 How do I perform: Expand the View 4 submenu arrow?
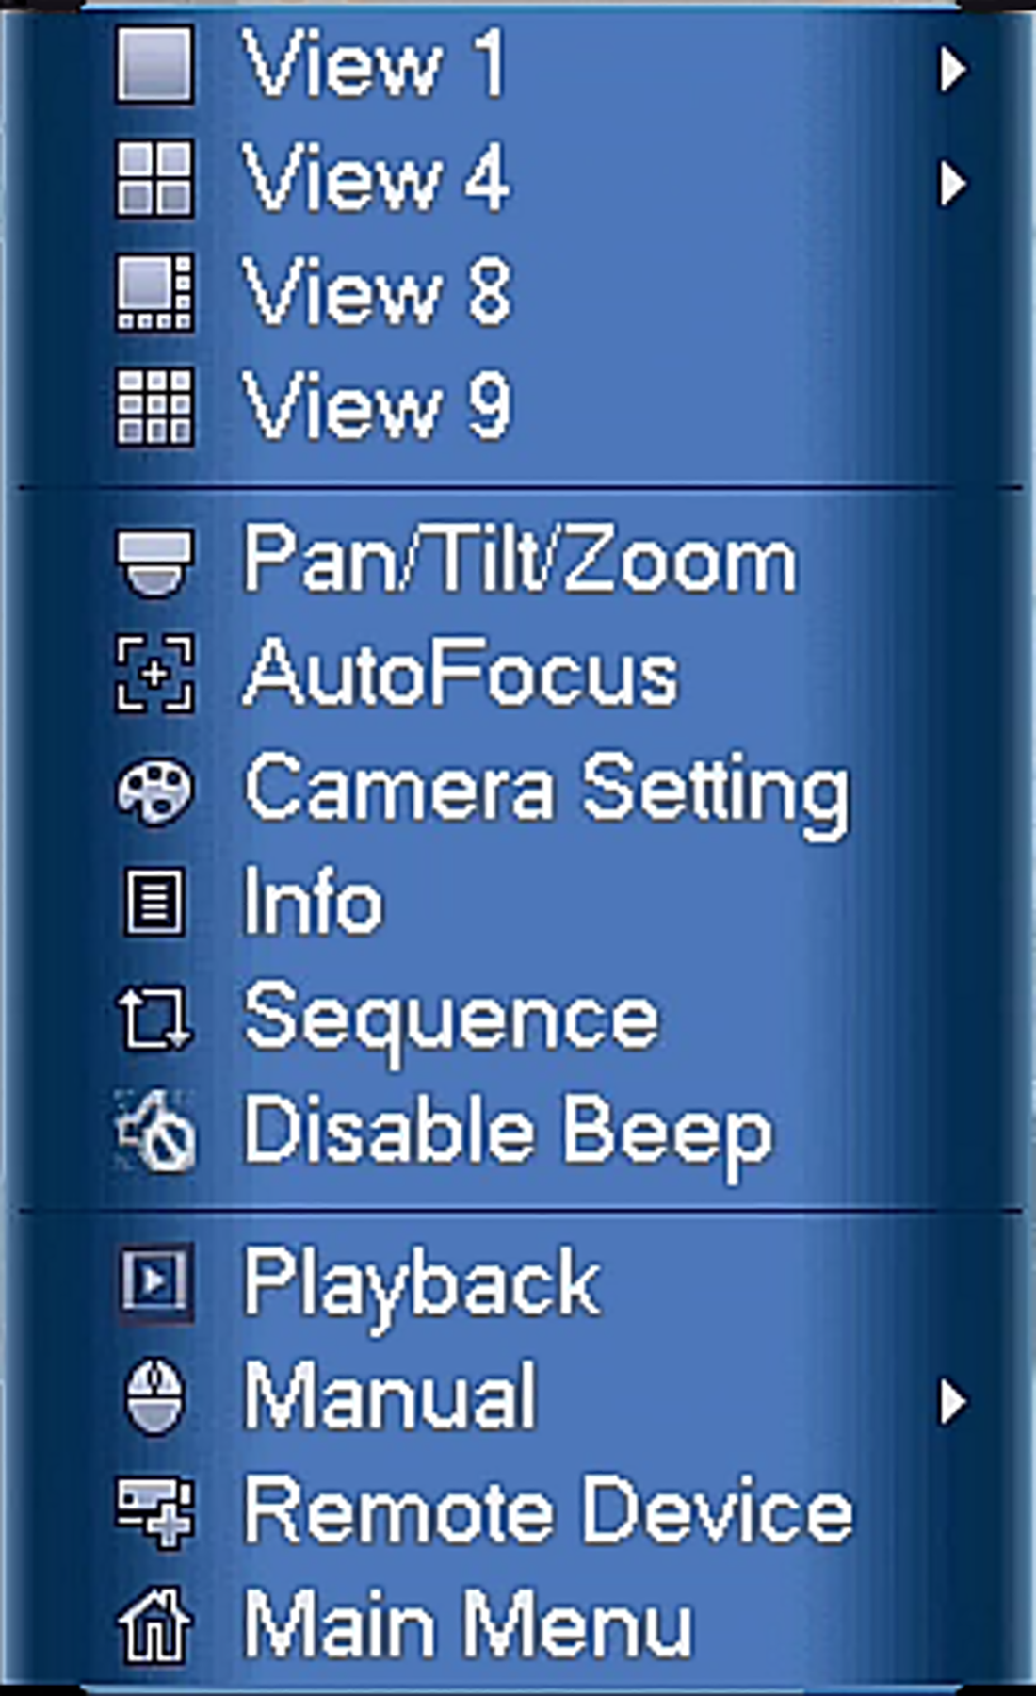point(953,183)
